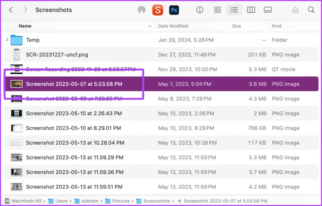The image size is (322, 206).
Task: Reverse sort order with the Name arrow
Action: click(x=150, y=26)
